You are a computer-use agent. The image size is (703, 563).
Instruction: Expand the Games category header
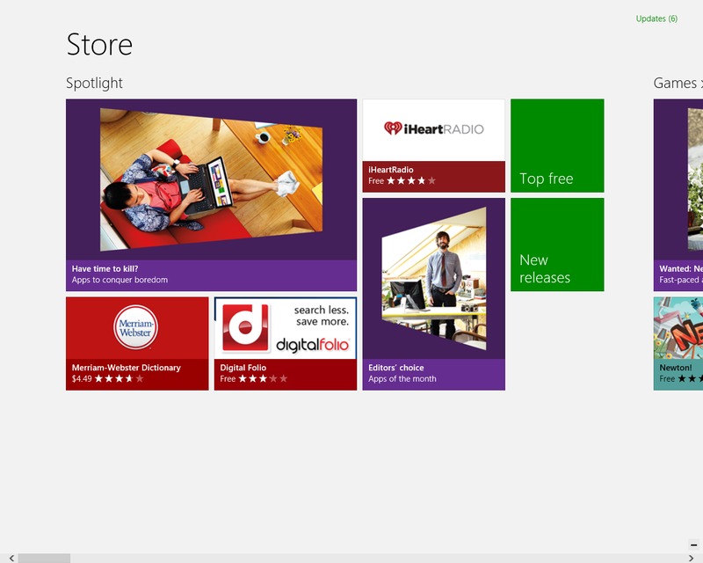[676, 83]
